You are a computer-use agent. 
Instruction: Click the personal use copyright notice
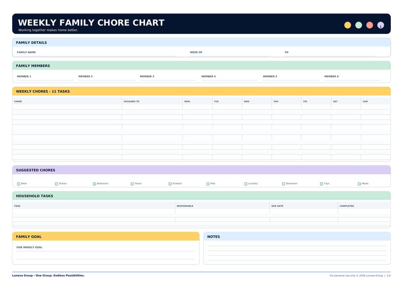pos(356,276)
